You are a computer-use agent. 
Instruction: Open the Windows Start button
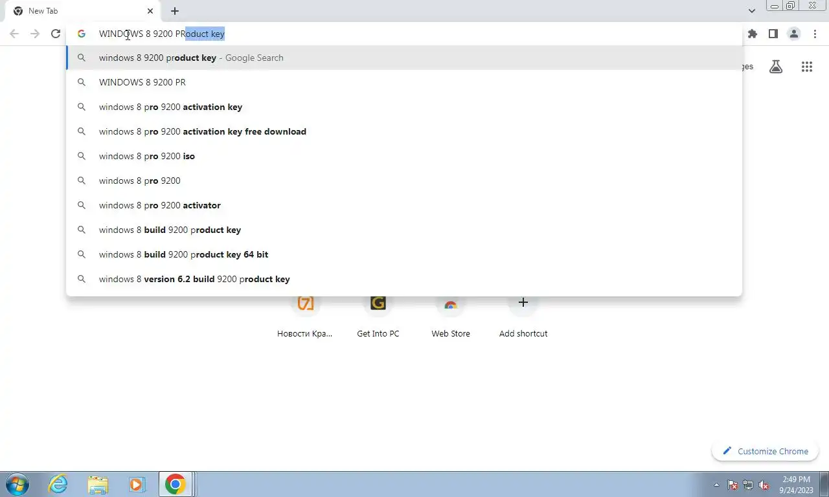(x=17, y=484)
